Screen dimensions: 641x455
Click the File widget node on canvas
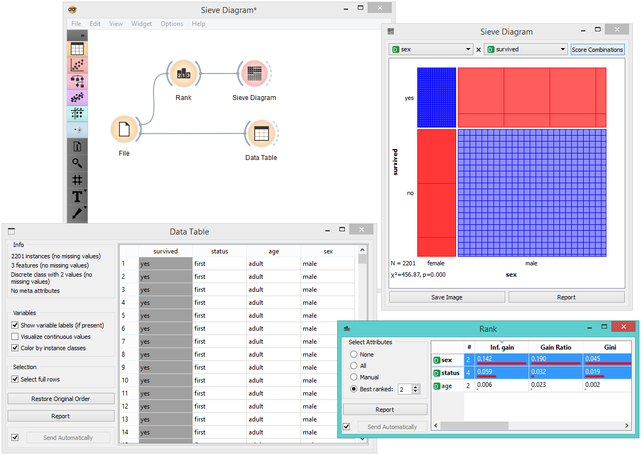pyautogui.click(x=124, y=130)
